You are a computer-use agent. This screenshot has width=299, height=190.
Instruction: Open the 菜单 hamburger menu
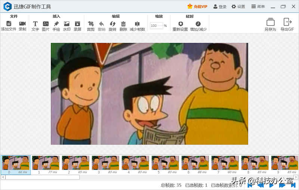tap(258, 7)
